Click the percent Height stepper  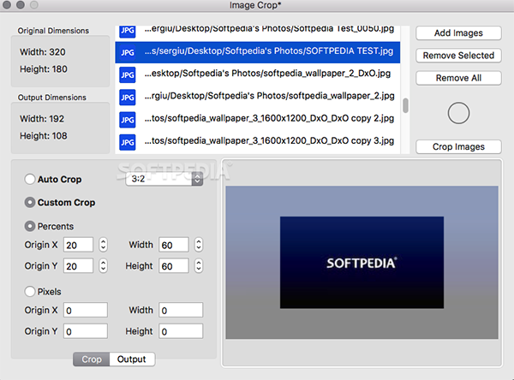click(199, 265)
